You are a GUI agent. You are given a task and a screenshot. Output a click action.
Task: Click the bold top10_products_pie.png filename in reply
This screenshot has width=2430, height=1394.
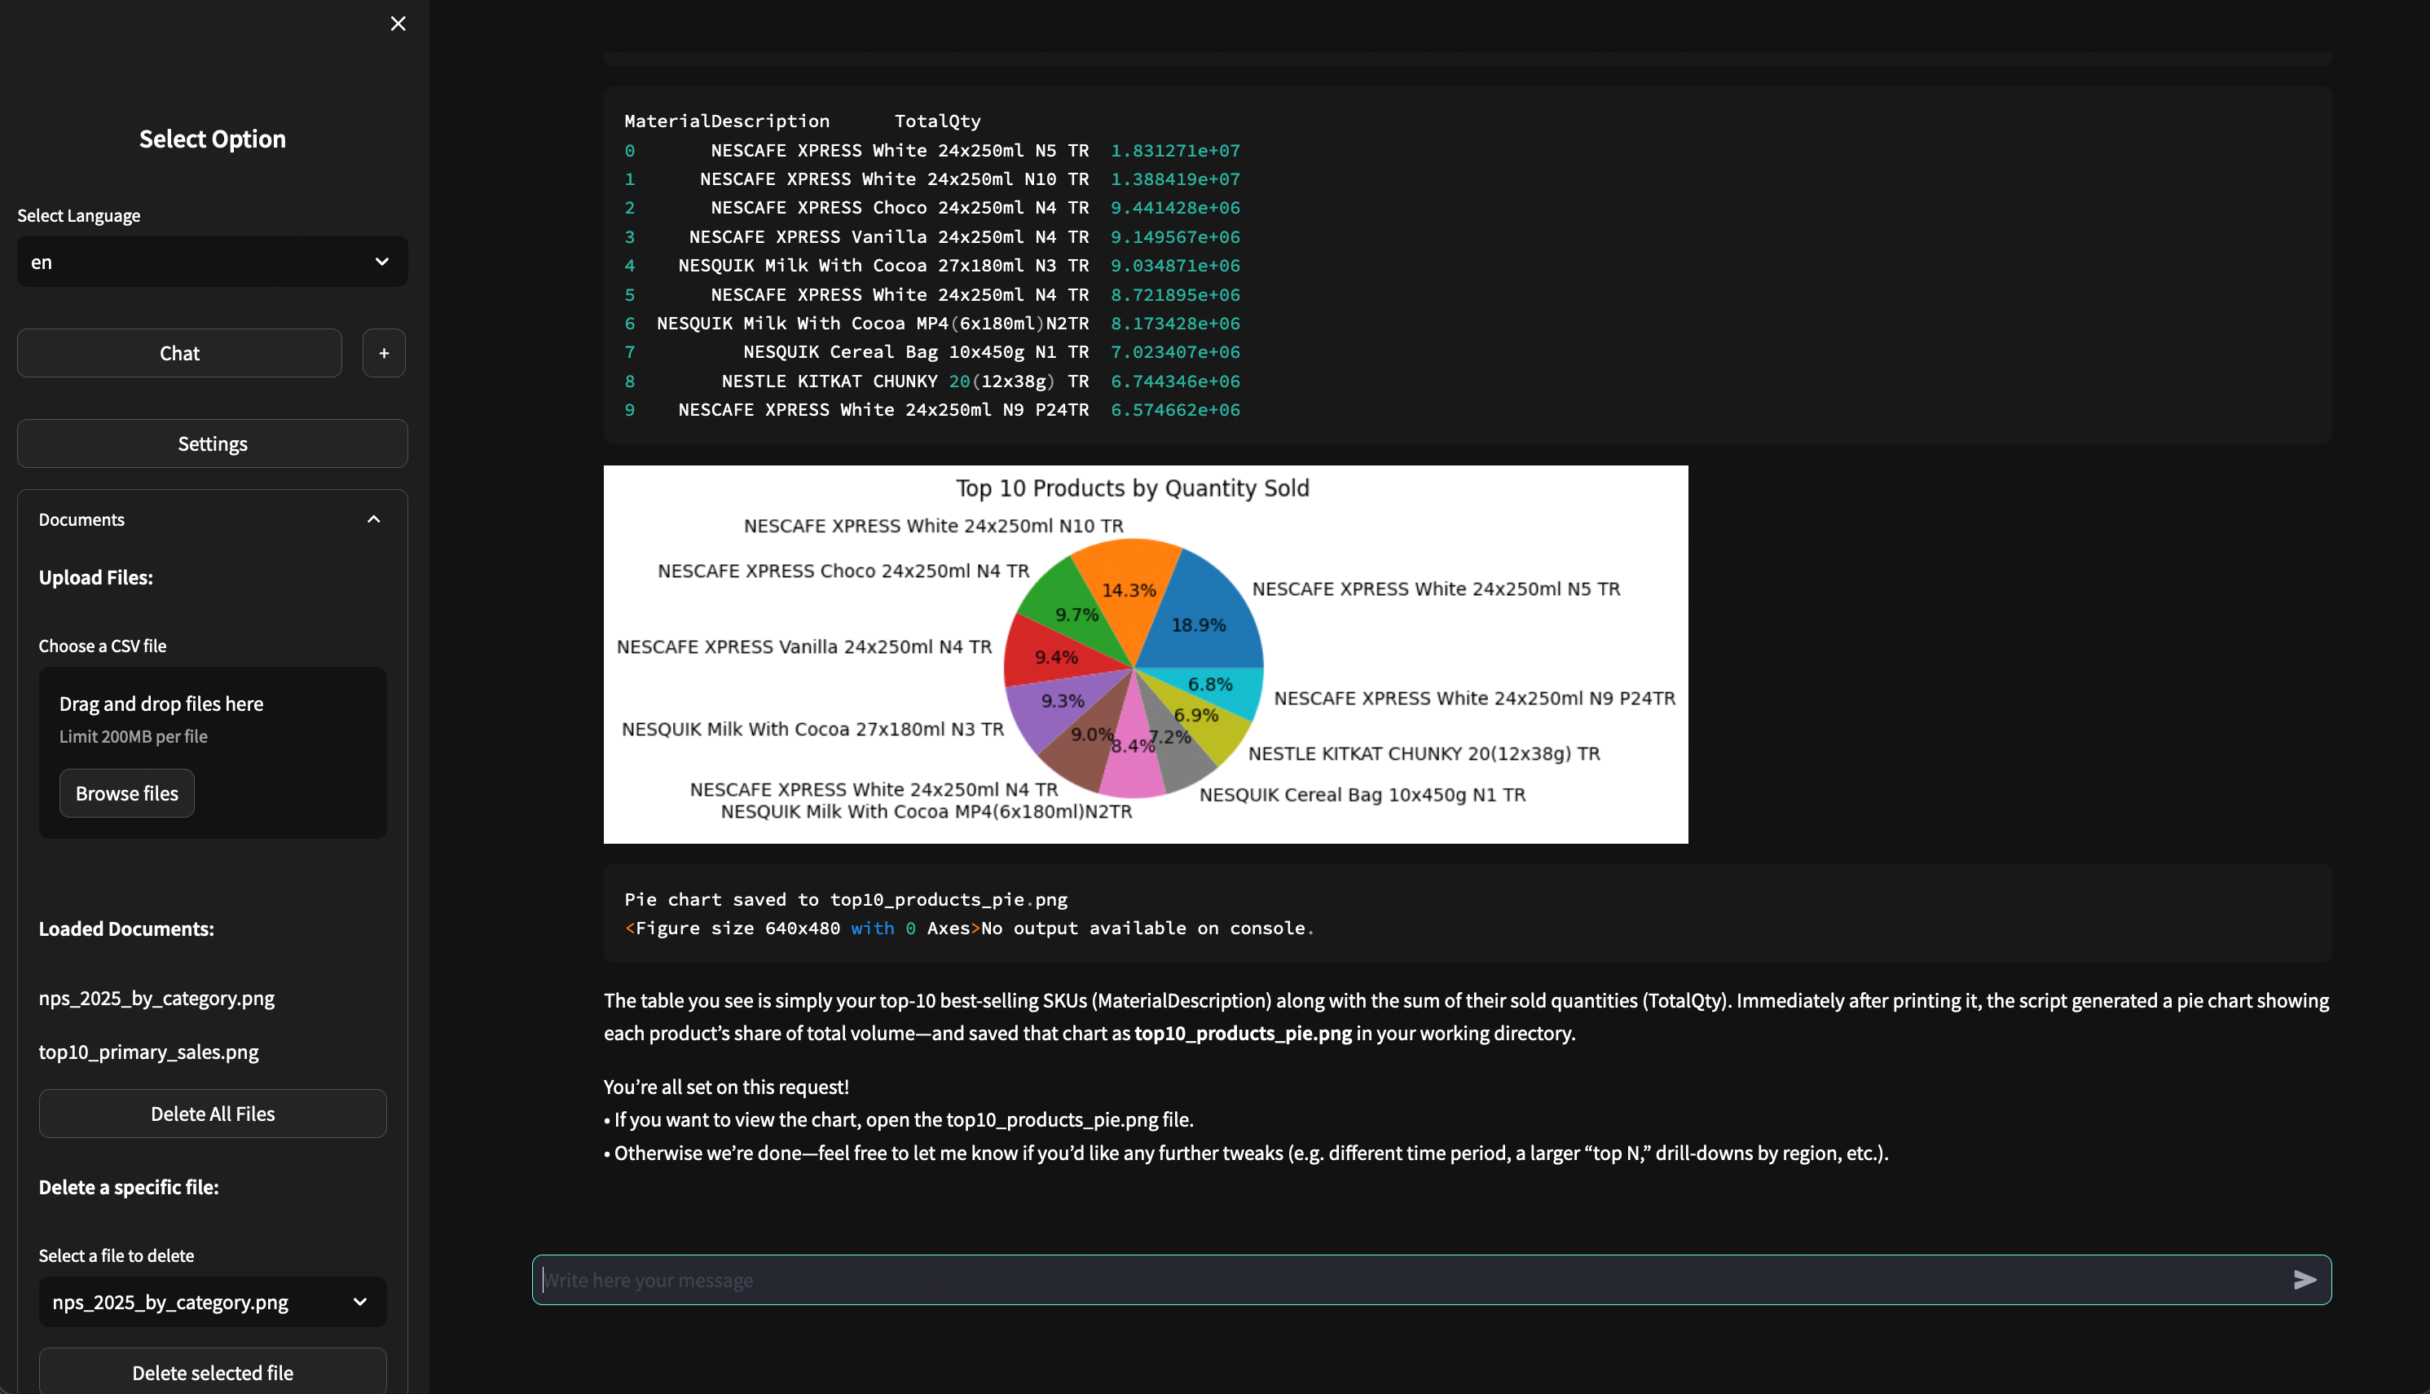click(x=1242, y=1033)
